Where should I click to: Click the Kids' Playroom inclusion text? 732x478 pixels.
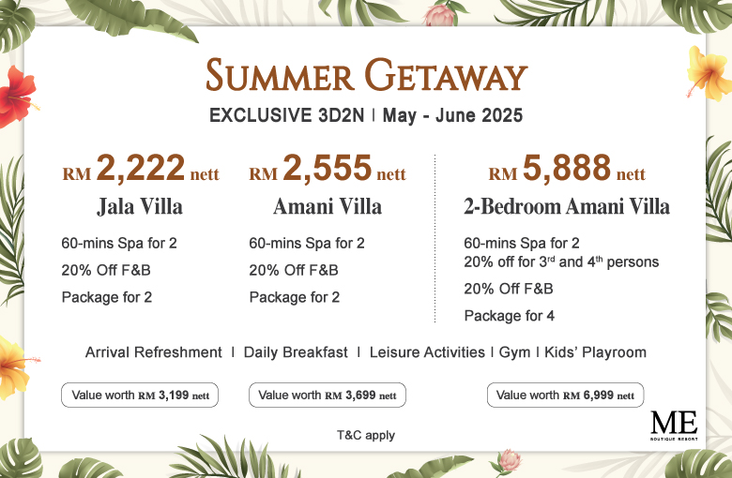coord(595,352)
